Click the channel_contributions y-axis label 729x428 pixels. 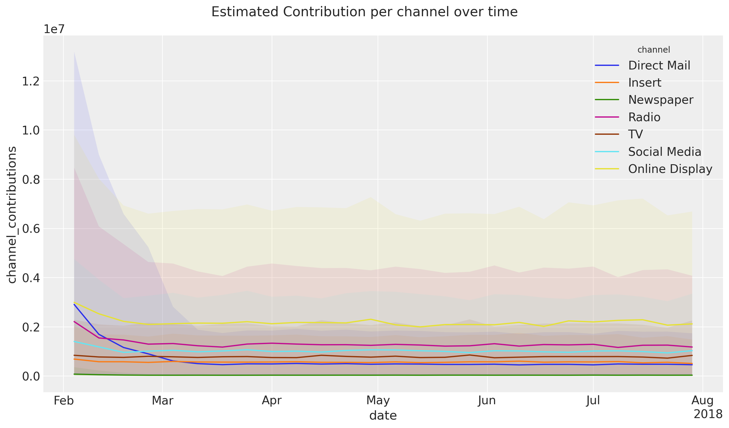pos(12,215)
